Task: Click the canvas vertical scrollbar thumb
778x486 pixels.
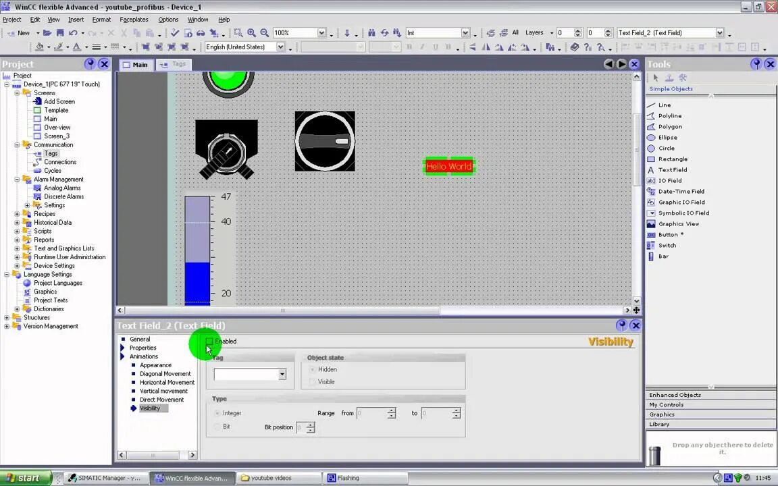Action: 637,150
